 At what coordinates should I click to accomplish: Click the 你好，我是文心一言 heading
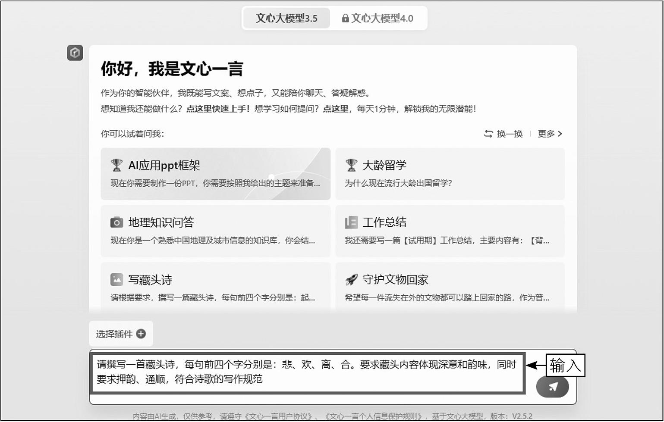[x=172, y=69]
